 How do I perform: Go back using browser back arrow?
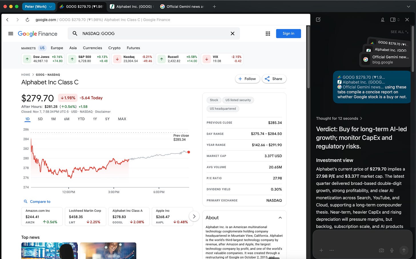[x=7, y=20]
